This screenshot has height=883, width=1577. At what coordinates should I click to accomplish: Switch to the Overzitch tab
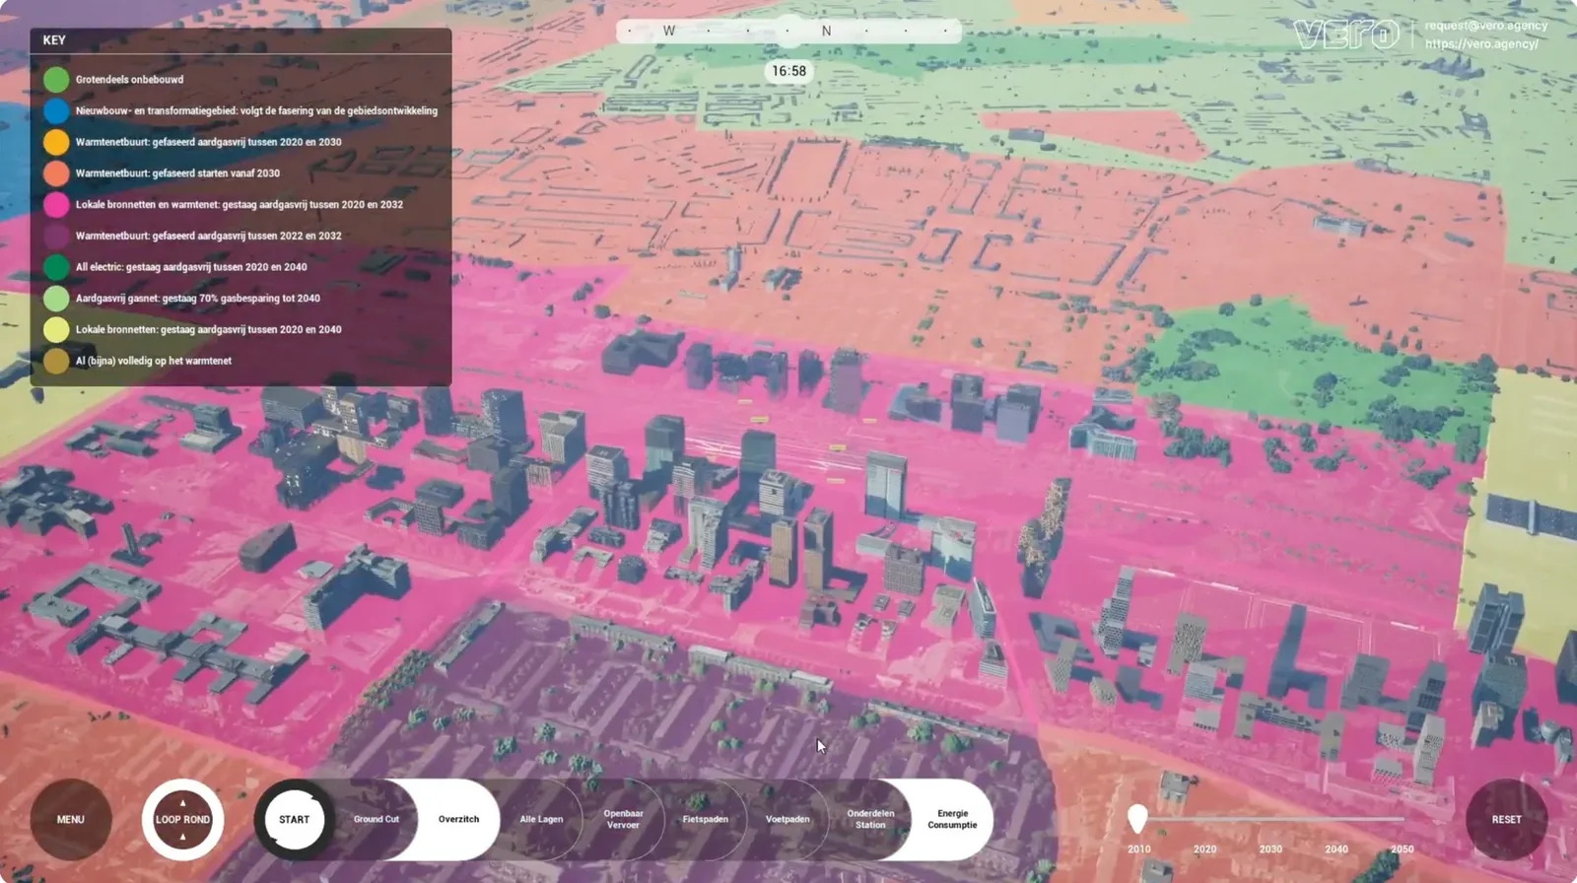click(458, 819)
